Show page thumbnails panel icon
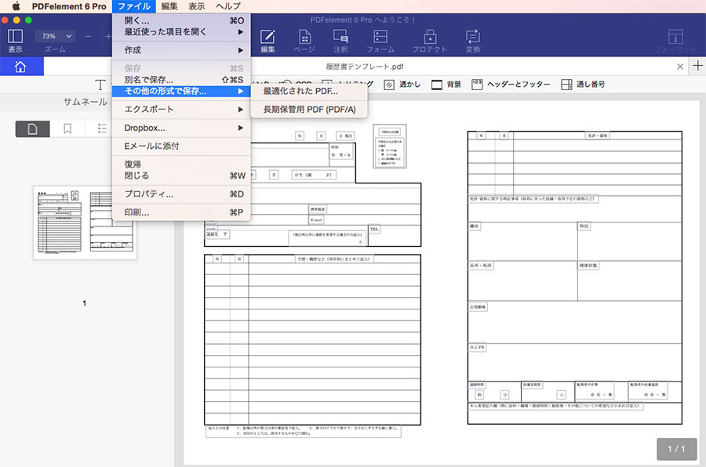 tap(32, 129)
